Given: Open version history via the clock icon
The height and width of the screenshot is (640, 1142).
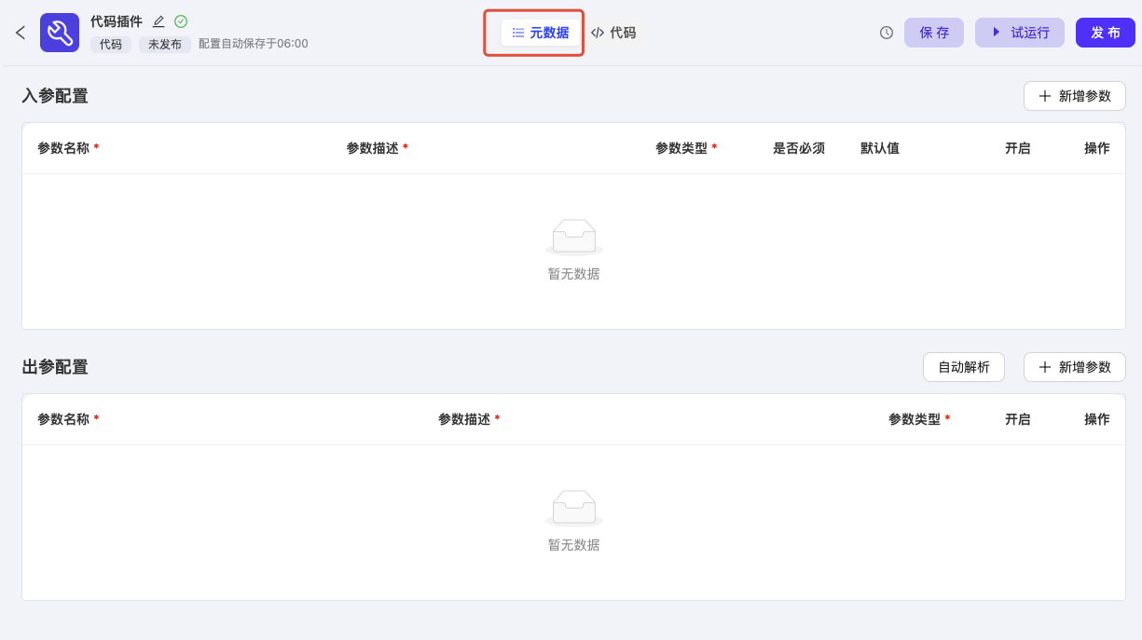Looking at the screenshot, I should 887,33.
